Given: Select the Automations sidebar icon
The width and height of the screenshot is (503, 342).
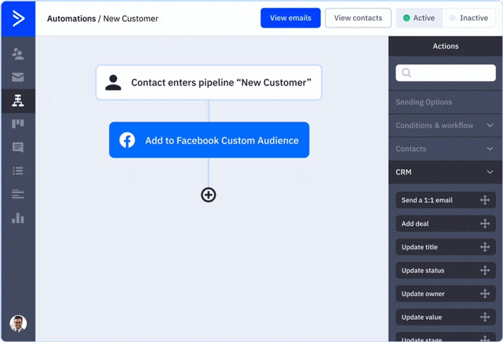Looking at the screenshot, I should click(x=18, y=101).
